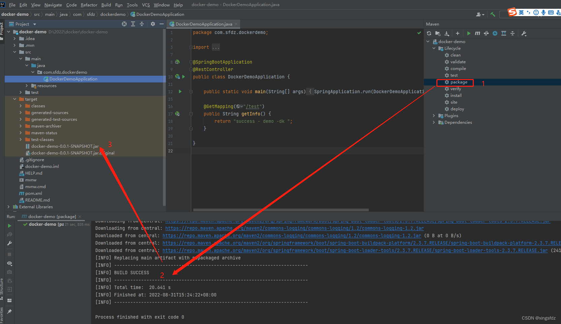Click Select Opened File target icon
The height and width of the screenshot is (324, 561).
coord(124,24)
